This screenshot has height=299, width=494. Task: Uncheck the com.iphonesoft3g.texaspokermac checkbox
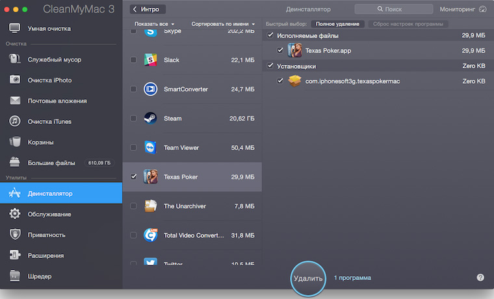[280, 81]
